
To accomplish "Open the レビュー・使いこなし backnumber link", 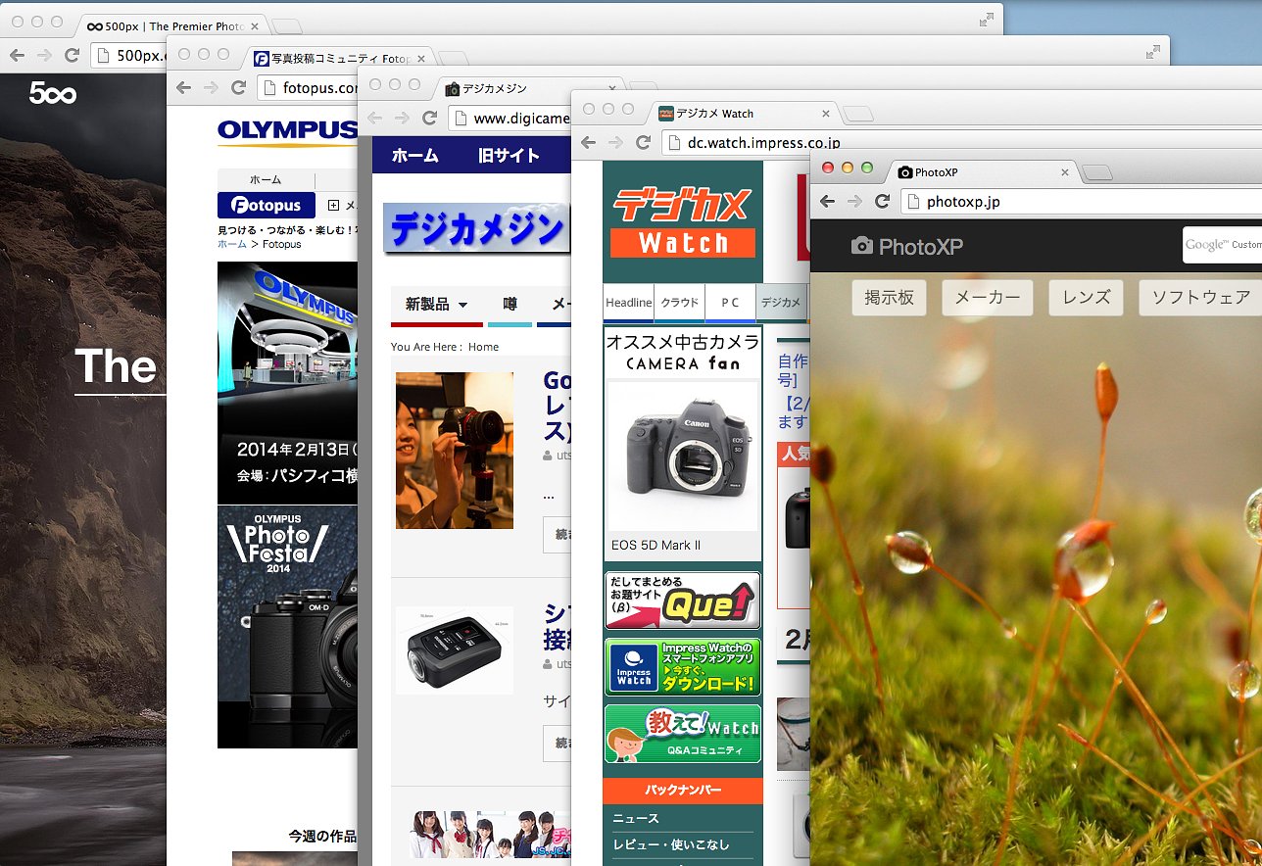I will pyautogui.click(x=671, y=844).
